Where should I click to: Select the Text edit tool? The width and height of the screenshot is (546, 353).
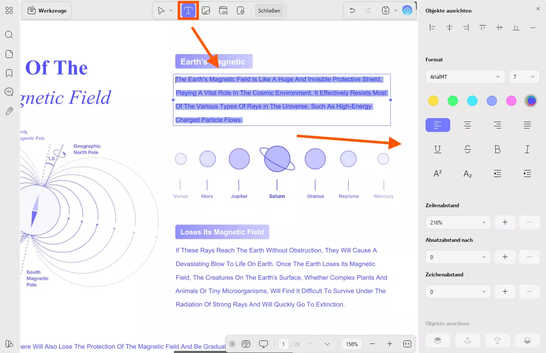tap(188, 11)
